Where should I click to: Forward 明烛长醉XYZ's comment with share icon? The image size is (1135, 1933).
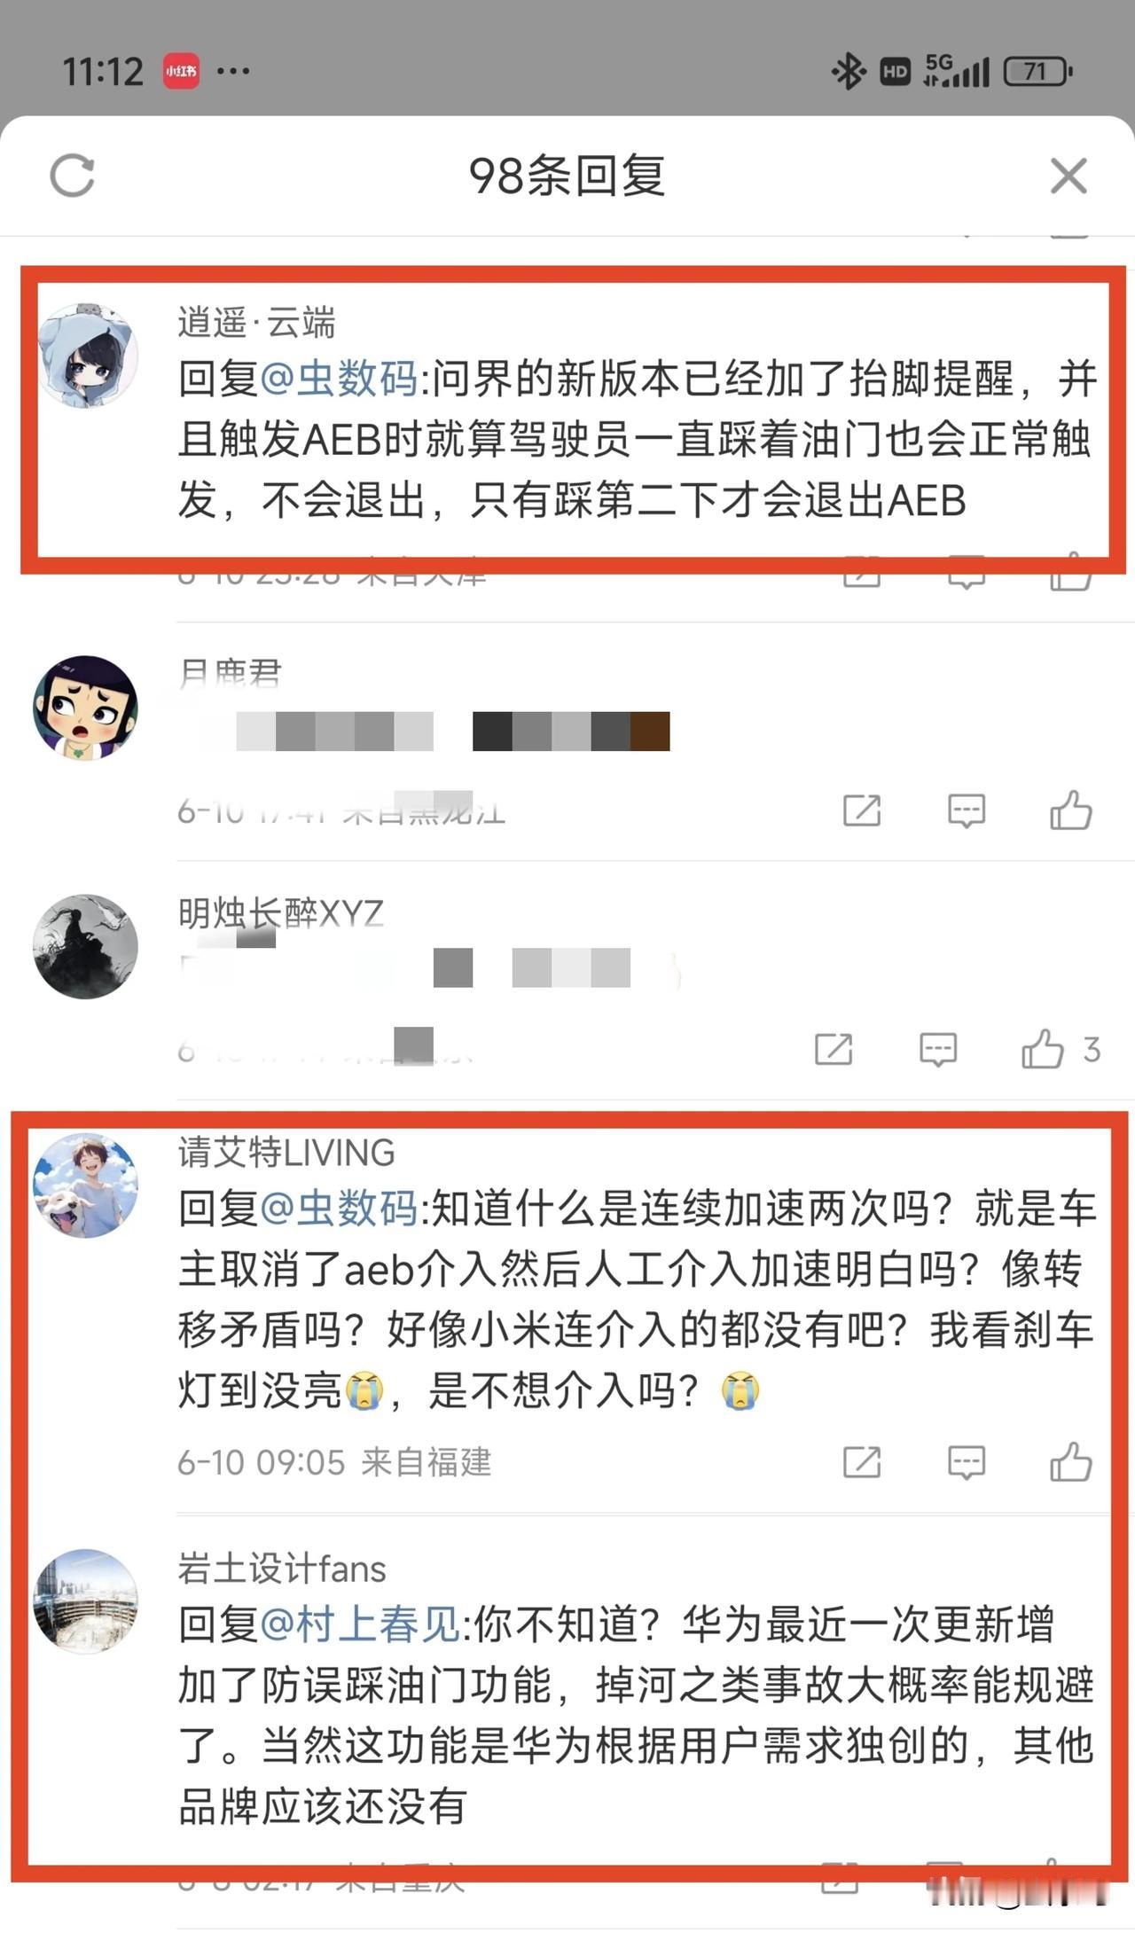pos(833,1049)
